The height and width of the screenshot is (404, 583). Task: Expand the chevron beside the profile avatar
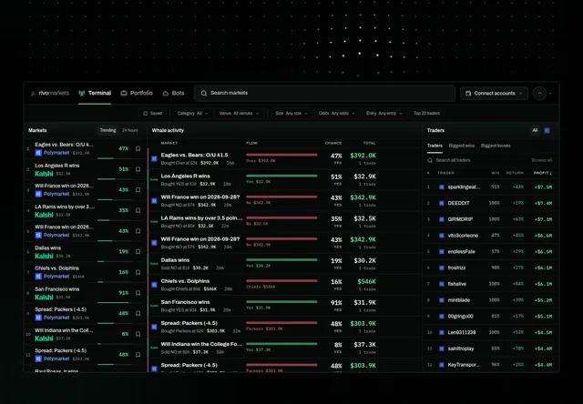coord(550,94)
